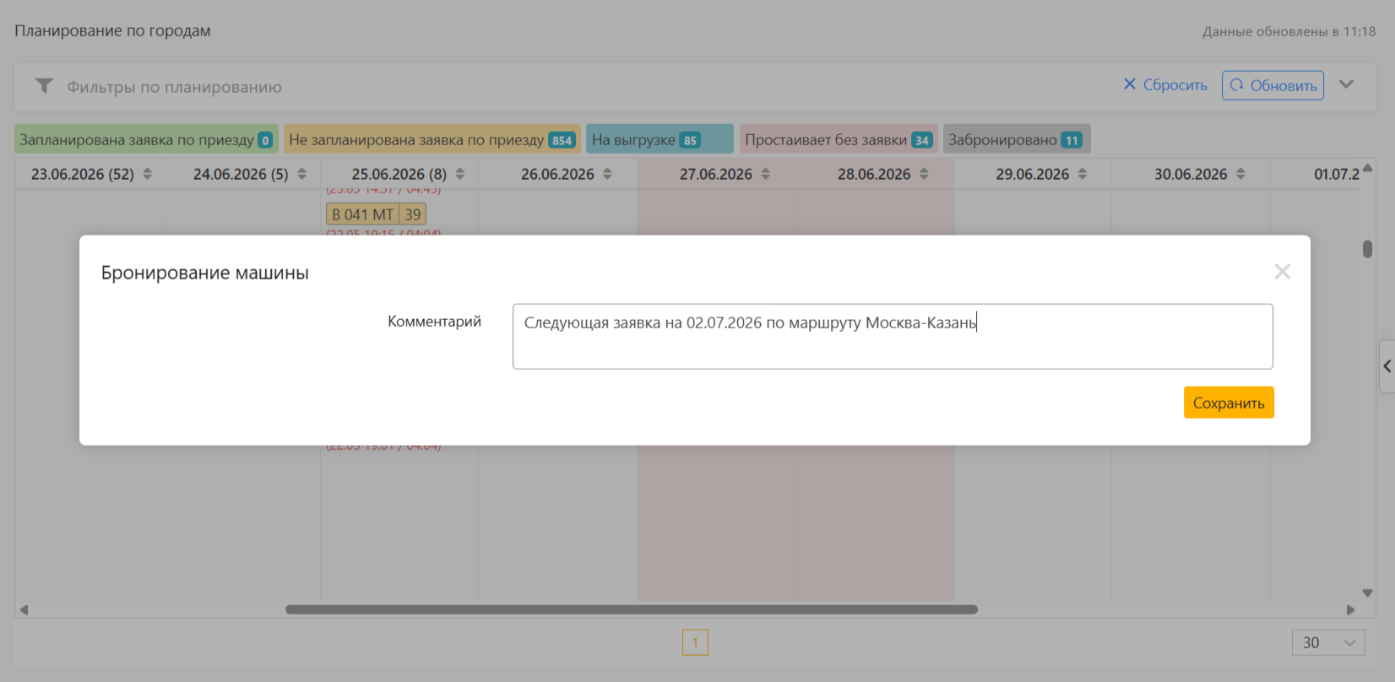Sort the 29.06.2026 column

point(1083,174)
